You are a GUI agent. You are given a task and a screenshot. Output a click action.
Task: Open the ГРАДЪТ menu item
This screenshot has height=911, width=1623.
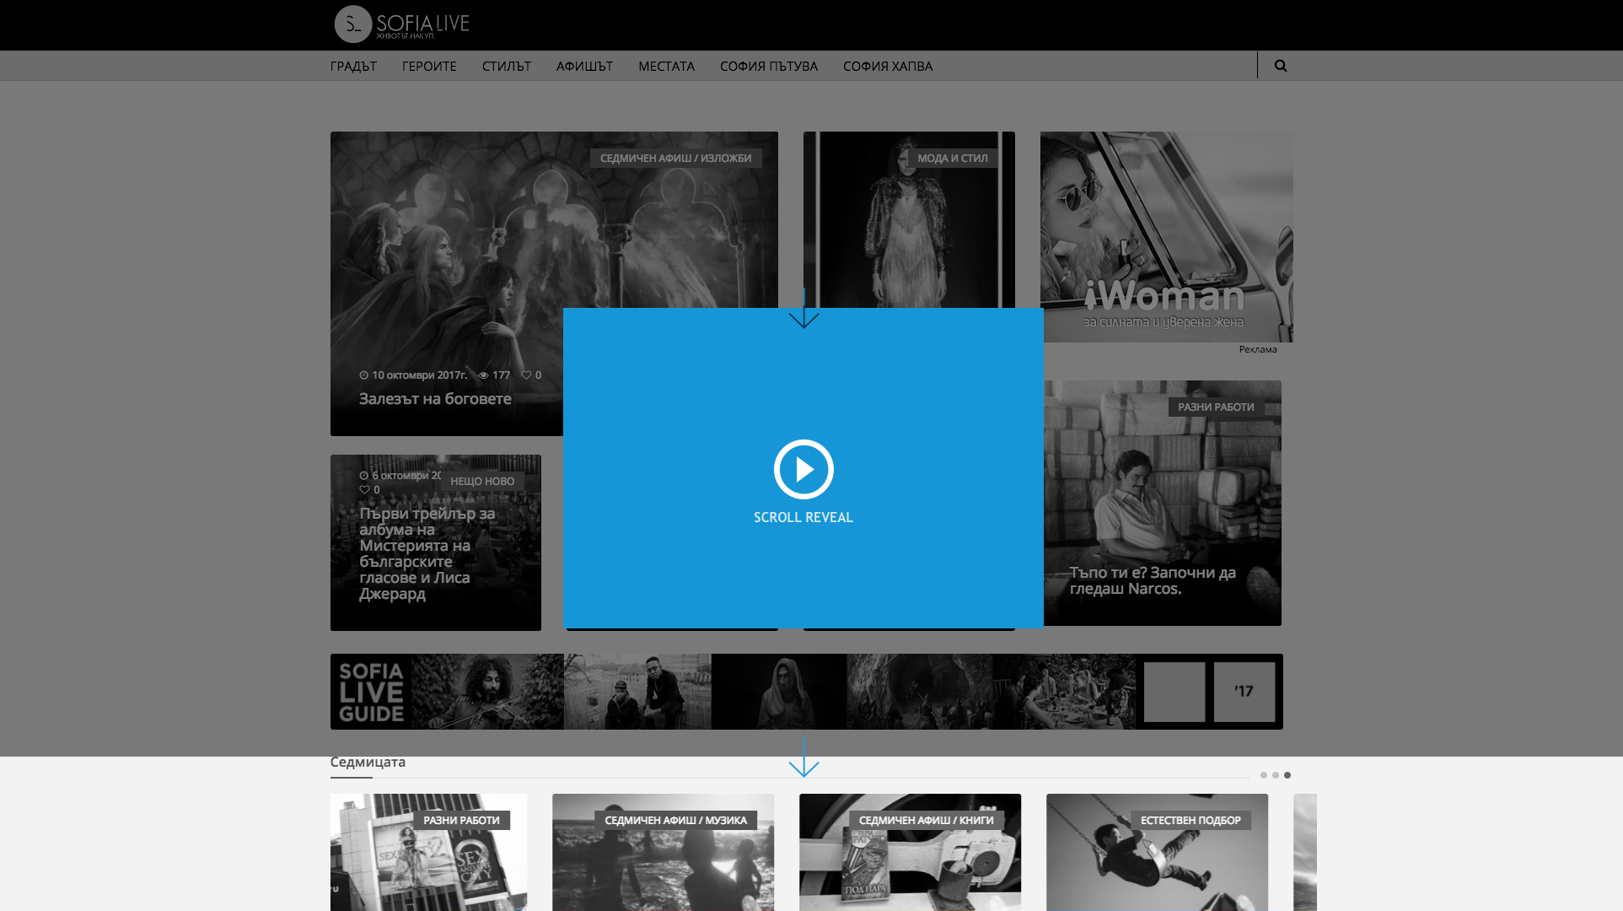(x=353, y=66)
